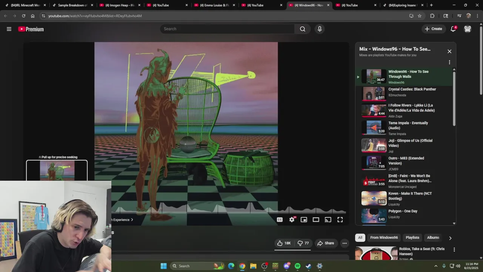Open the YouTube guide hamburger menu
The width and height of the screenshot is (483, 272).
click(9, 29)
